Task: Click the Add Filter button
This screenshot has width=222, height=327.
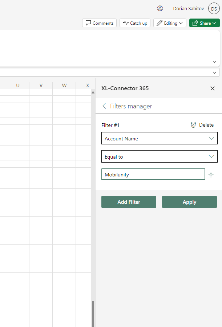Action: click(129, 202)
